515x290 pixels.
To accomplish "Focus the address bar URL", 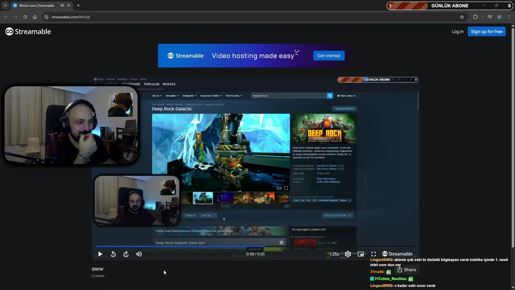I will coord(70,17).
